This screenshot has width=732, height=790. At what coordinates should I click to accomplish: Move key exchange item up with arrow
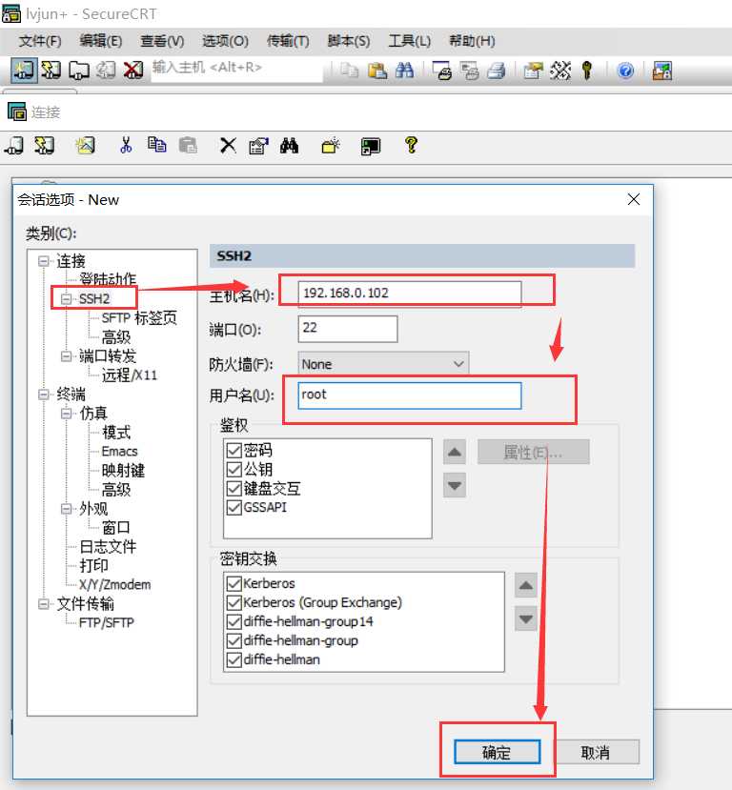pyautogui.click(x=526, y=585)
